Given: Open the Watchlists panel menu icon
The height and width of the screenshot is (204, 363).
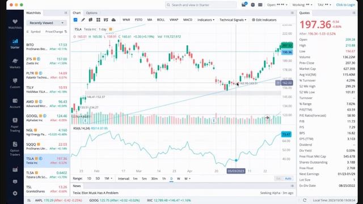Looking at the screenshot, I should (x=66, y=13).
